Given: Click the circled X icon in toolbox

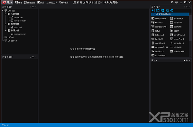Looking at the screenshot, I should (x=172, y=11).
